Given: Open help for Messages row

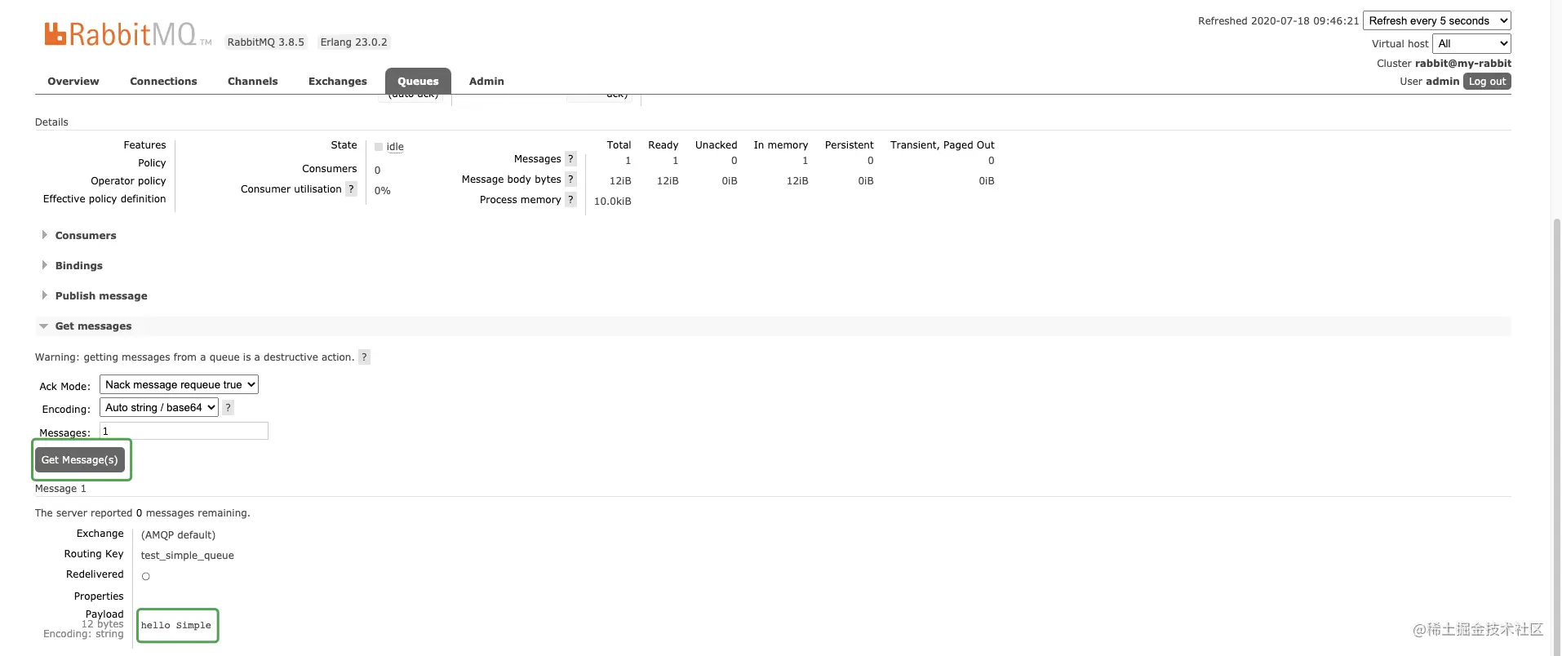Looking at the screenshot, I should click(x=571, y=159).
